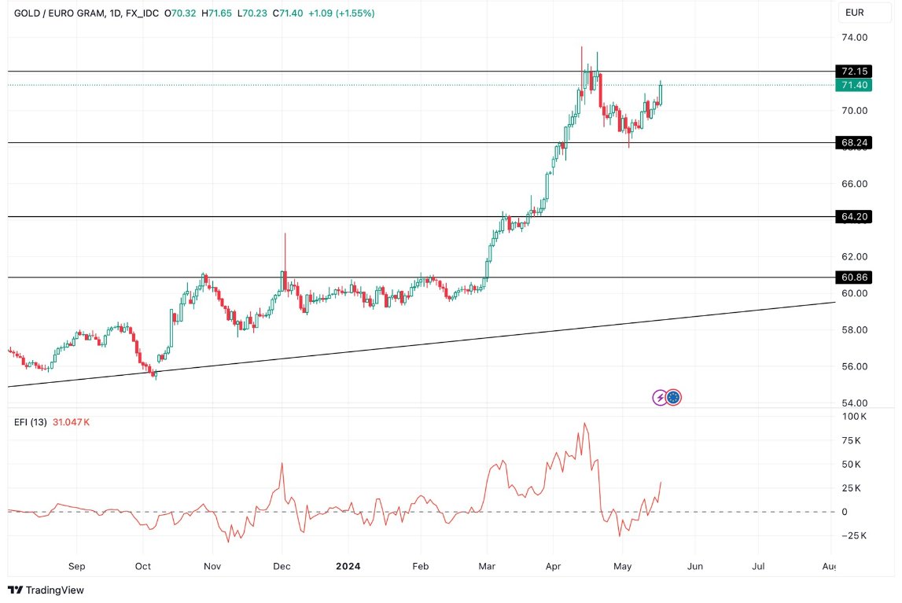Toggle the 64.20 price level flag
This screenshot has height=603, width=902.
click(854, 216)
